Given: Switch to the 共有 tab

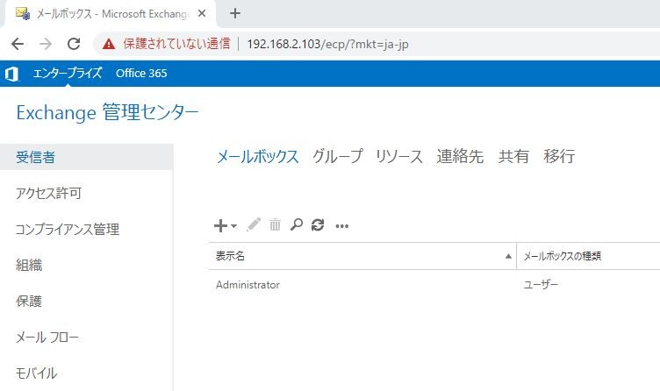Looking at the screenshot, I should [513, 156].
